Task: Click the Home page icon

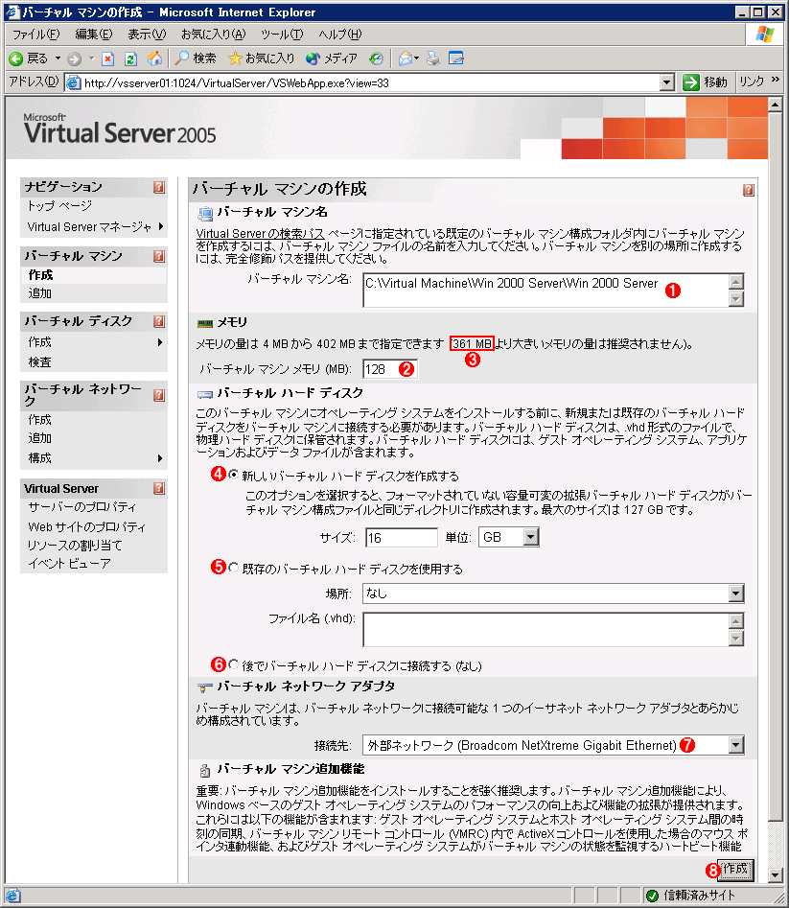Action: click(154, 58)
